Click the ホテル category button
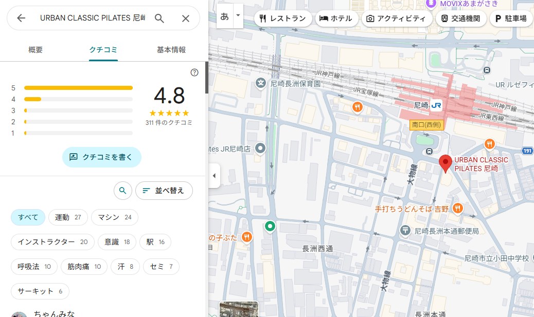This screenshot has height=317, width=534. (x=336, y=18)
